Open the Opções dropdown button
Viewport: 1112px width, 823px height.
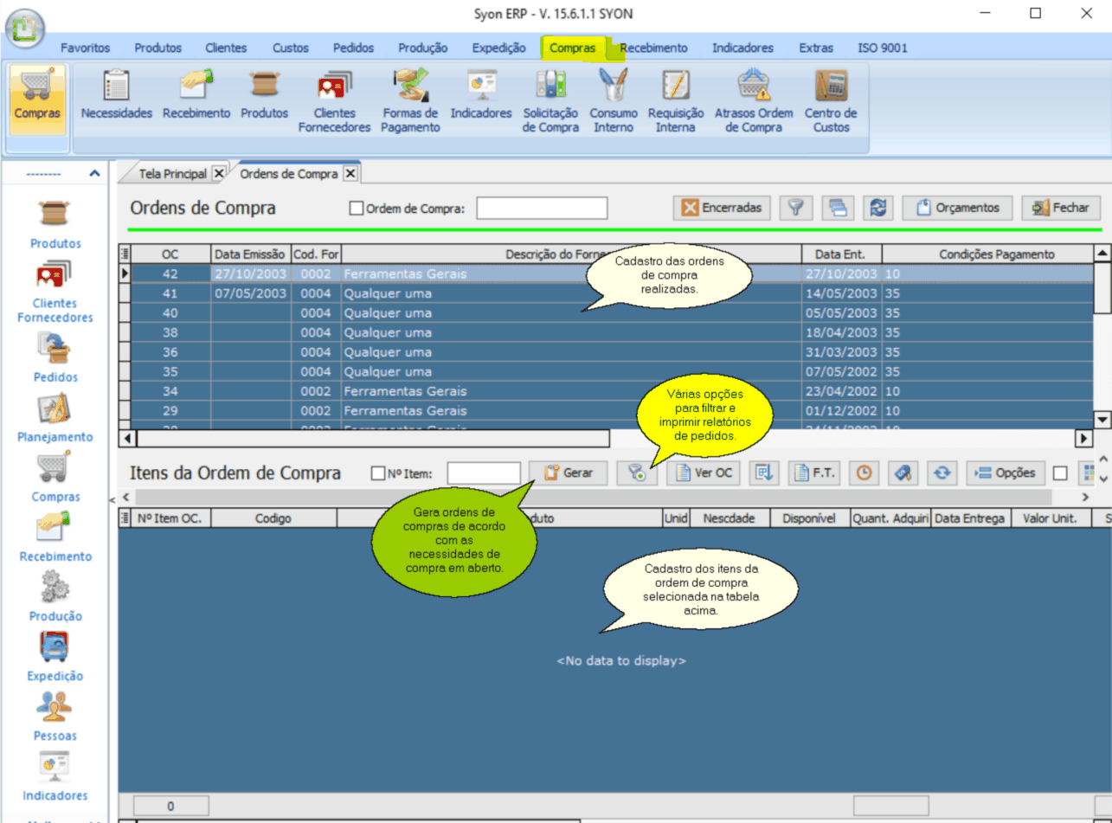1006,473
